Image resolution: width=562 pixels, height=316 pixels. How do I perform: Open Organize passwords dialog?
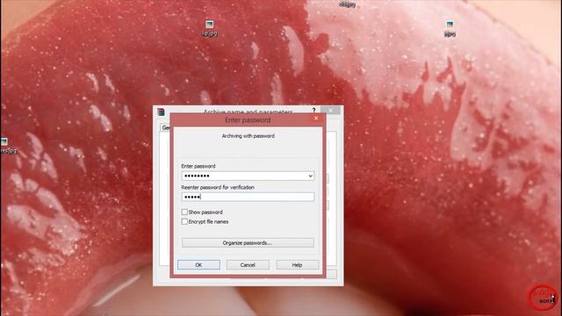248,243
